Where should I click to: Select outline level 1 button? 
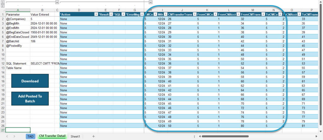pos(3,2)
